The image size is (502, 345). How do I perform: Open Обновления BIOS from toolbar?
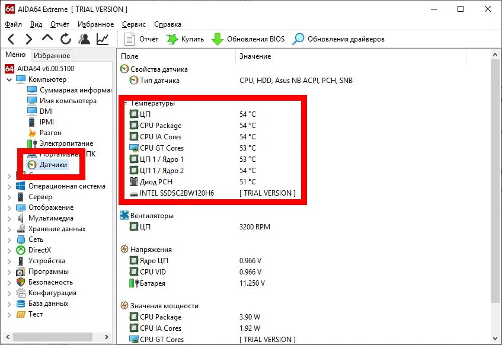pyautogui.click(x=248, y=39)
